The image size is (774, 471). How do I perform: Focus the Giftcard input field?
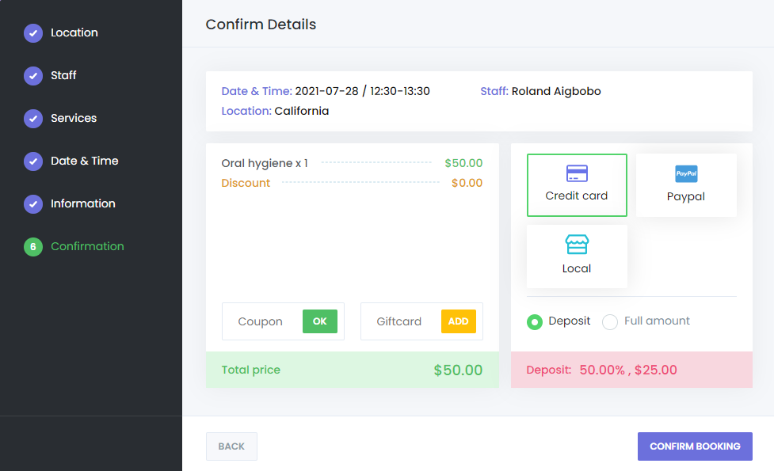click(x=401, y=321)
